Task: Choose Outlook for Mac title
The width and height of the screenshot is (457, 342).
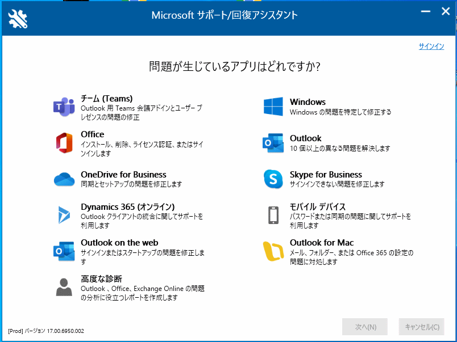Action: tap(322, 243)
